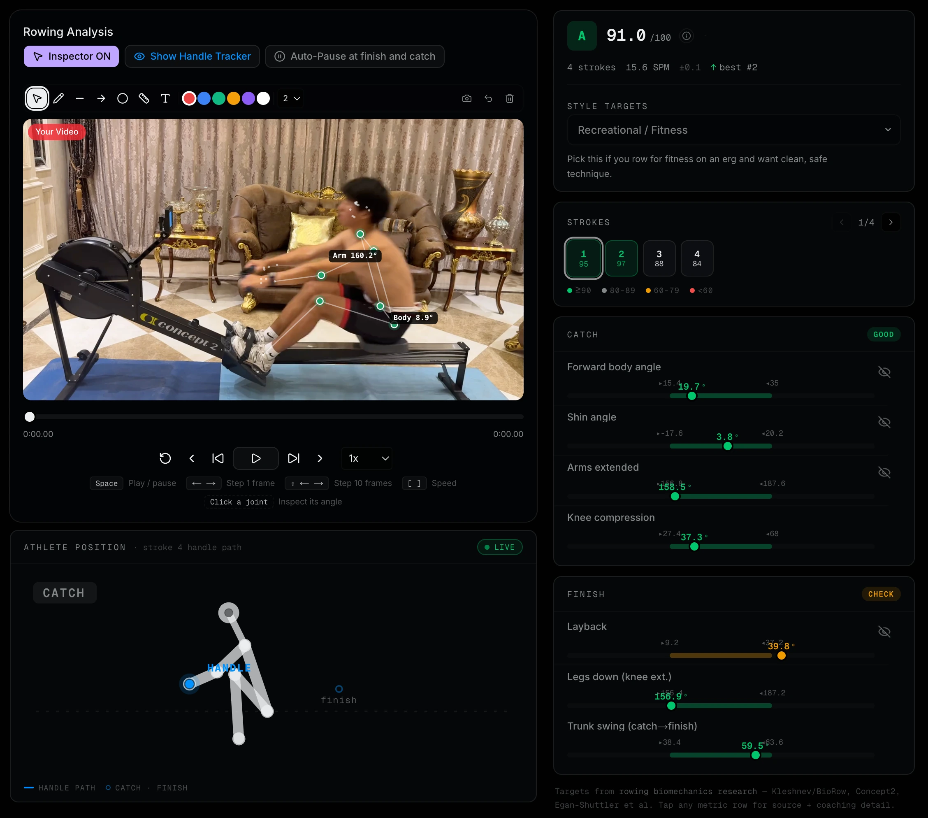Viewport: 928px width, 818px height.
Task: Play the video
Action: pos(255,458)
